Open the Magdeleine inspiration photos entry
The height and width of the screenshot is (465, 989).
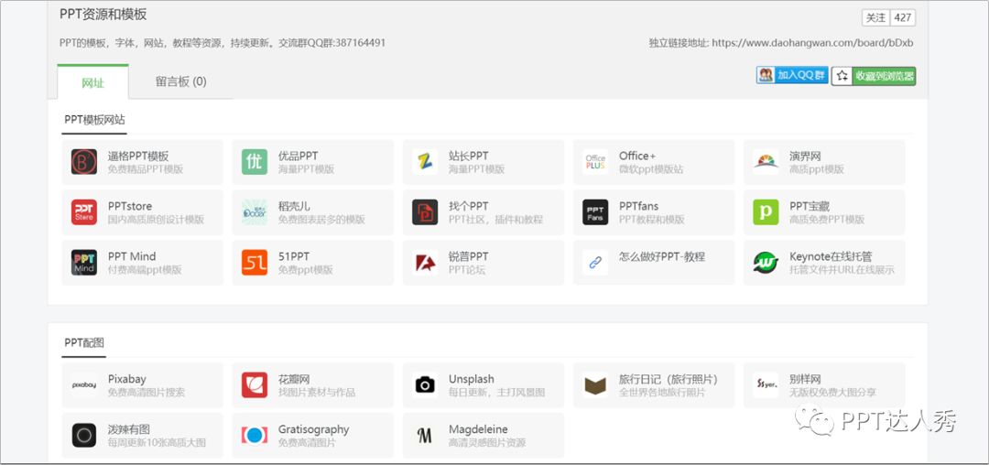(484, 436)
